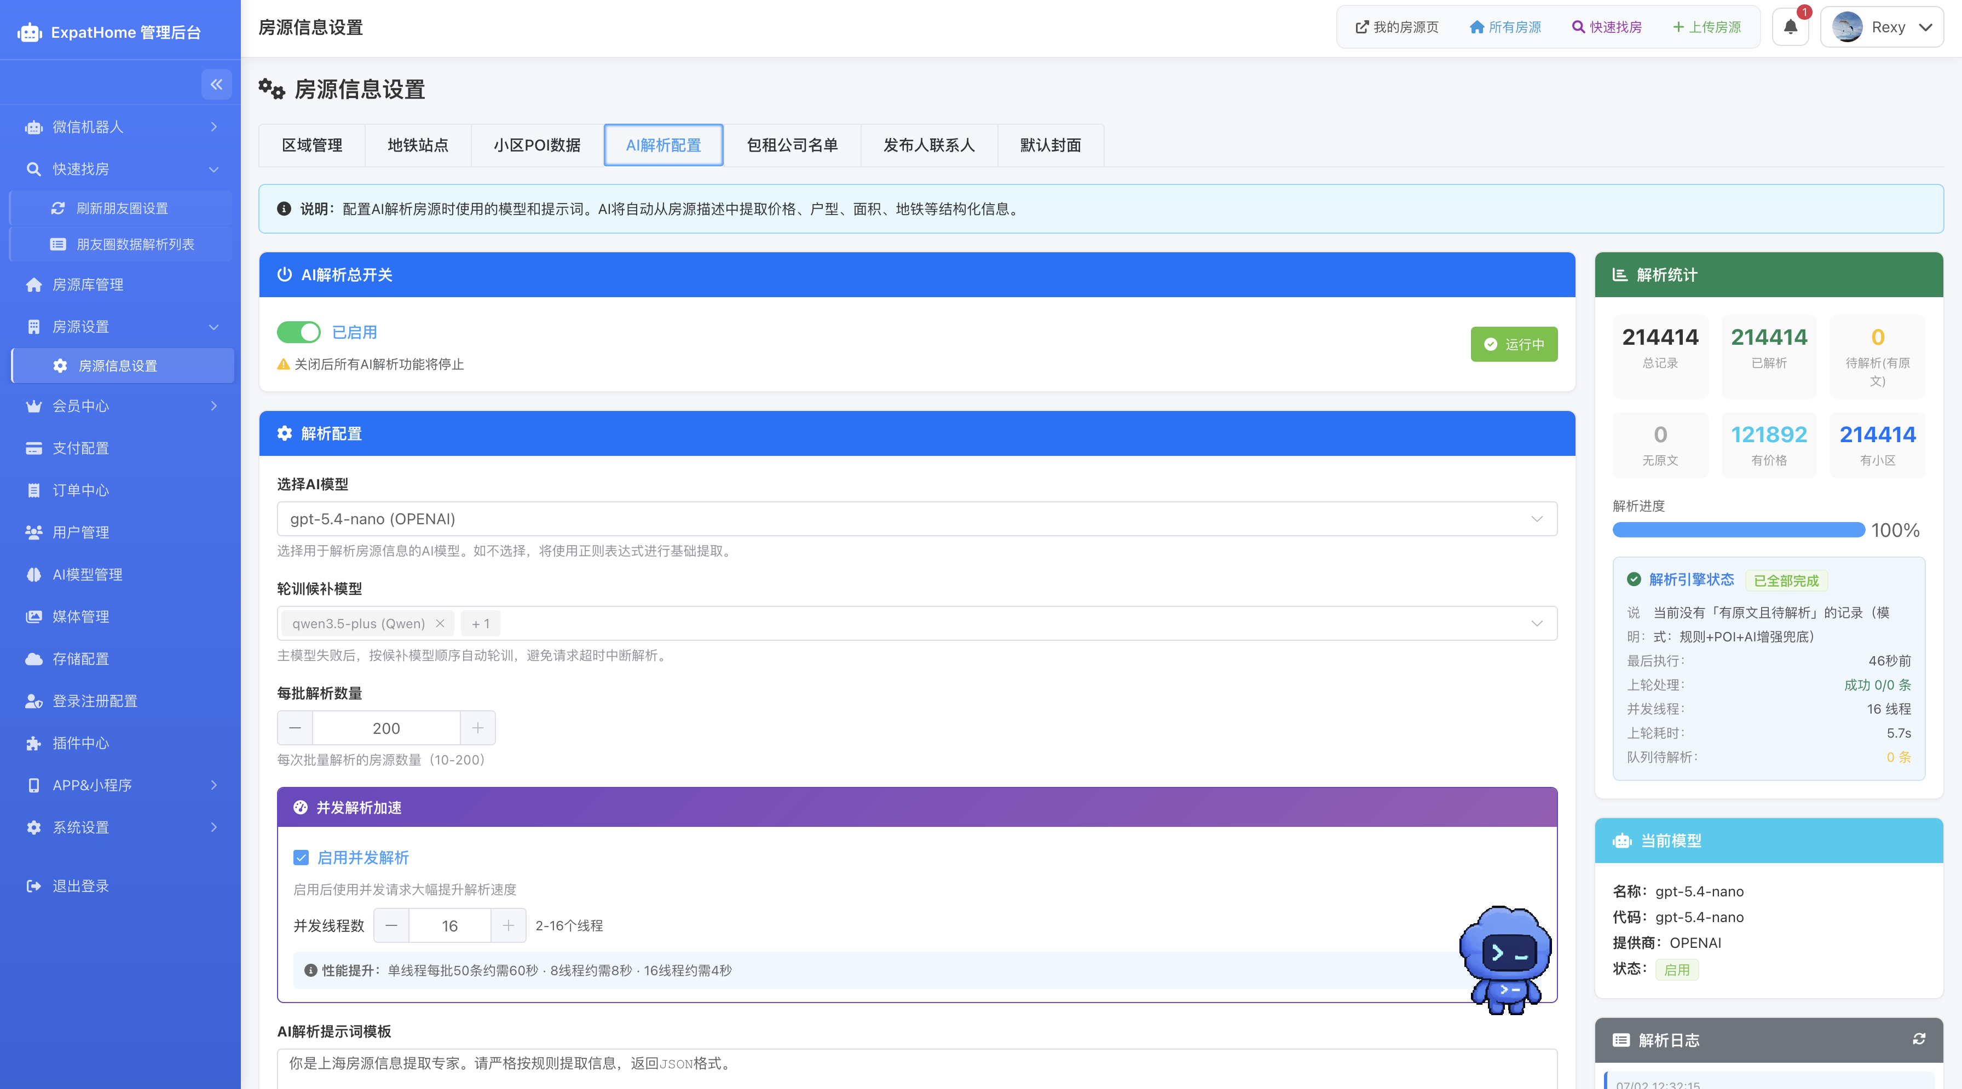This screenshot has height=1089, width=1962.
Task: Click the 登录注册配置 user-lock icon
Action: point(33,700)
